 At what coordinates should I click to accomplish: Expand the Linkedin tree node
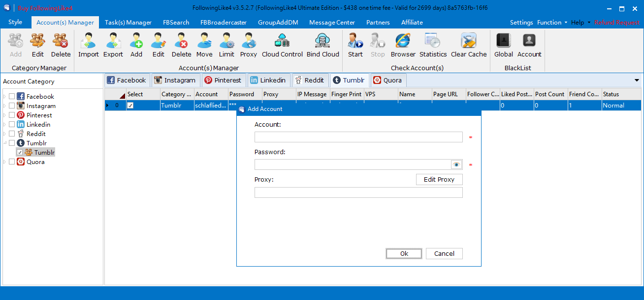click(5, 125)
